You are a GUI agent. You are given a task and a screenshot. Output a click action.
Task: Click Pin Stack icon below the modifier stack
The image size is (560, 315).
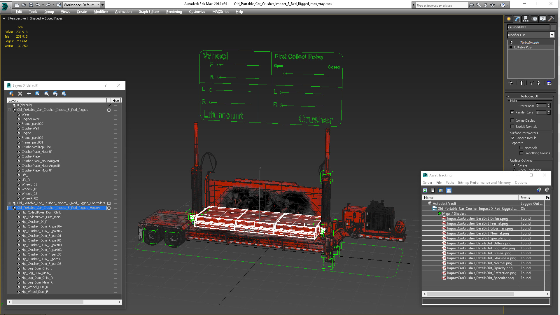click(511, 83)
